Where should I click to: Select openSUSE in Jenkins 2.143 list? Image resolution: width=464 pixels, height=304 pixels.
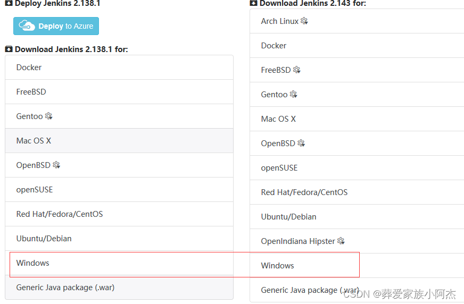(x=357, y=168)
